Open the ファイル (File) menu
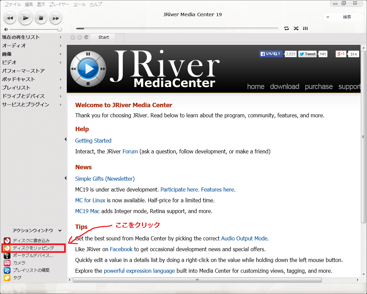Screen dimensions: 367x294 tap(12, 4)
